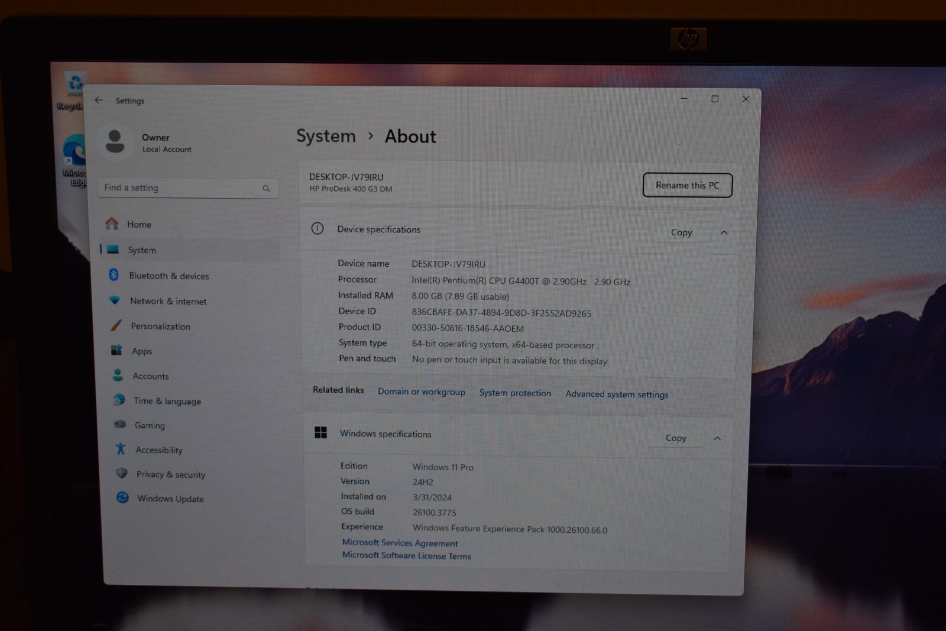946x631 pixels.
Task: Collapse the Device specifications section
Action: tap(724, 232)
